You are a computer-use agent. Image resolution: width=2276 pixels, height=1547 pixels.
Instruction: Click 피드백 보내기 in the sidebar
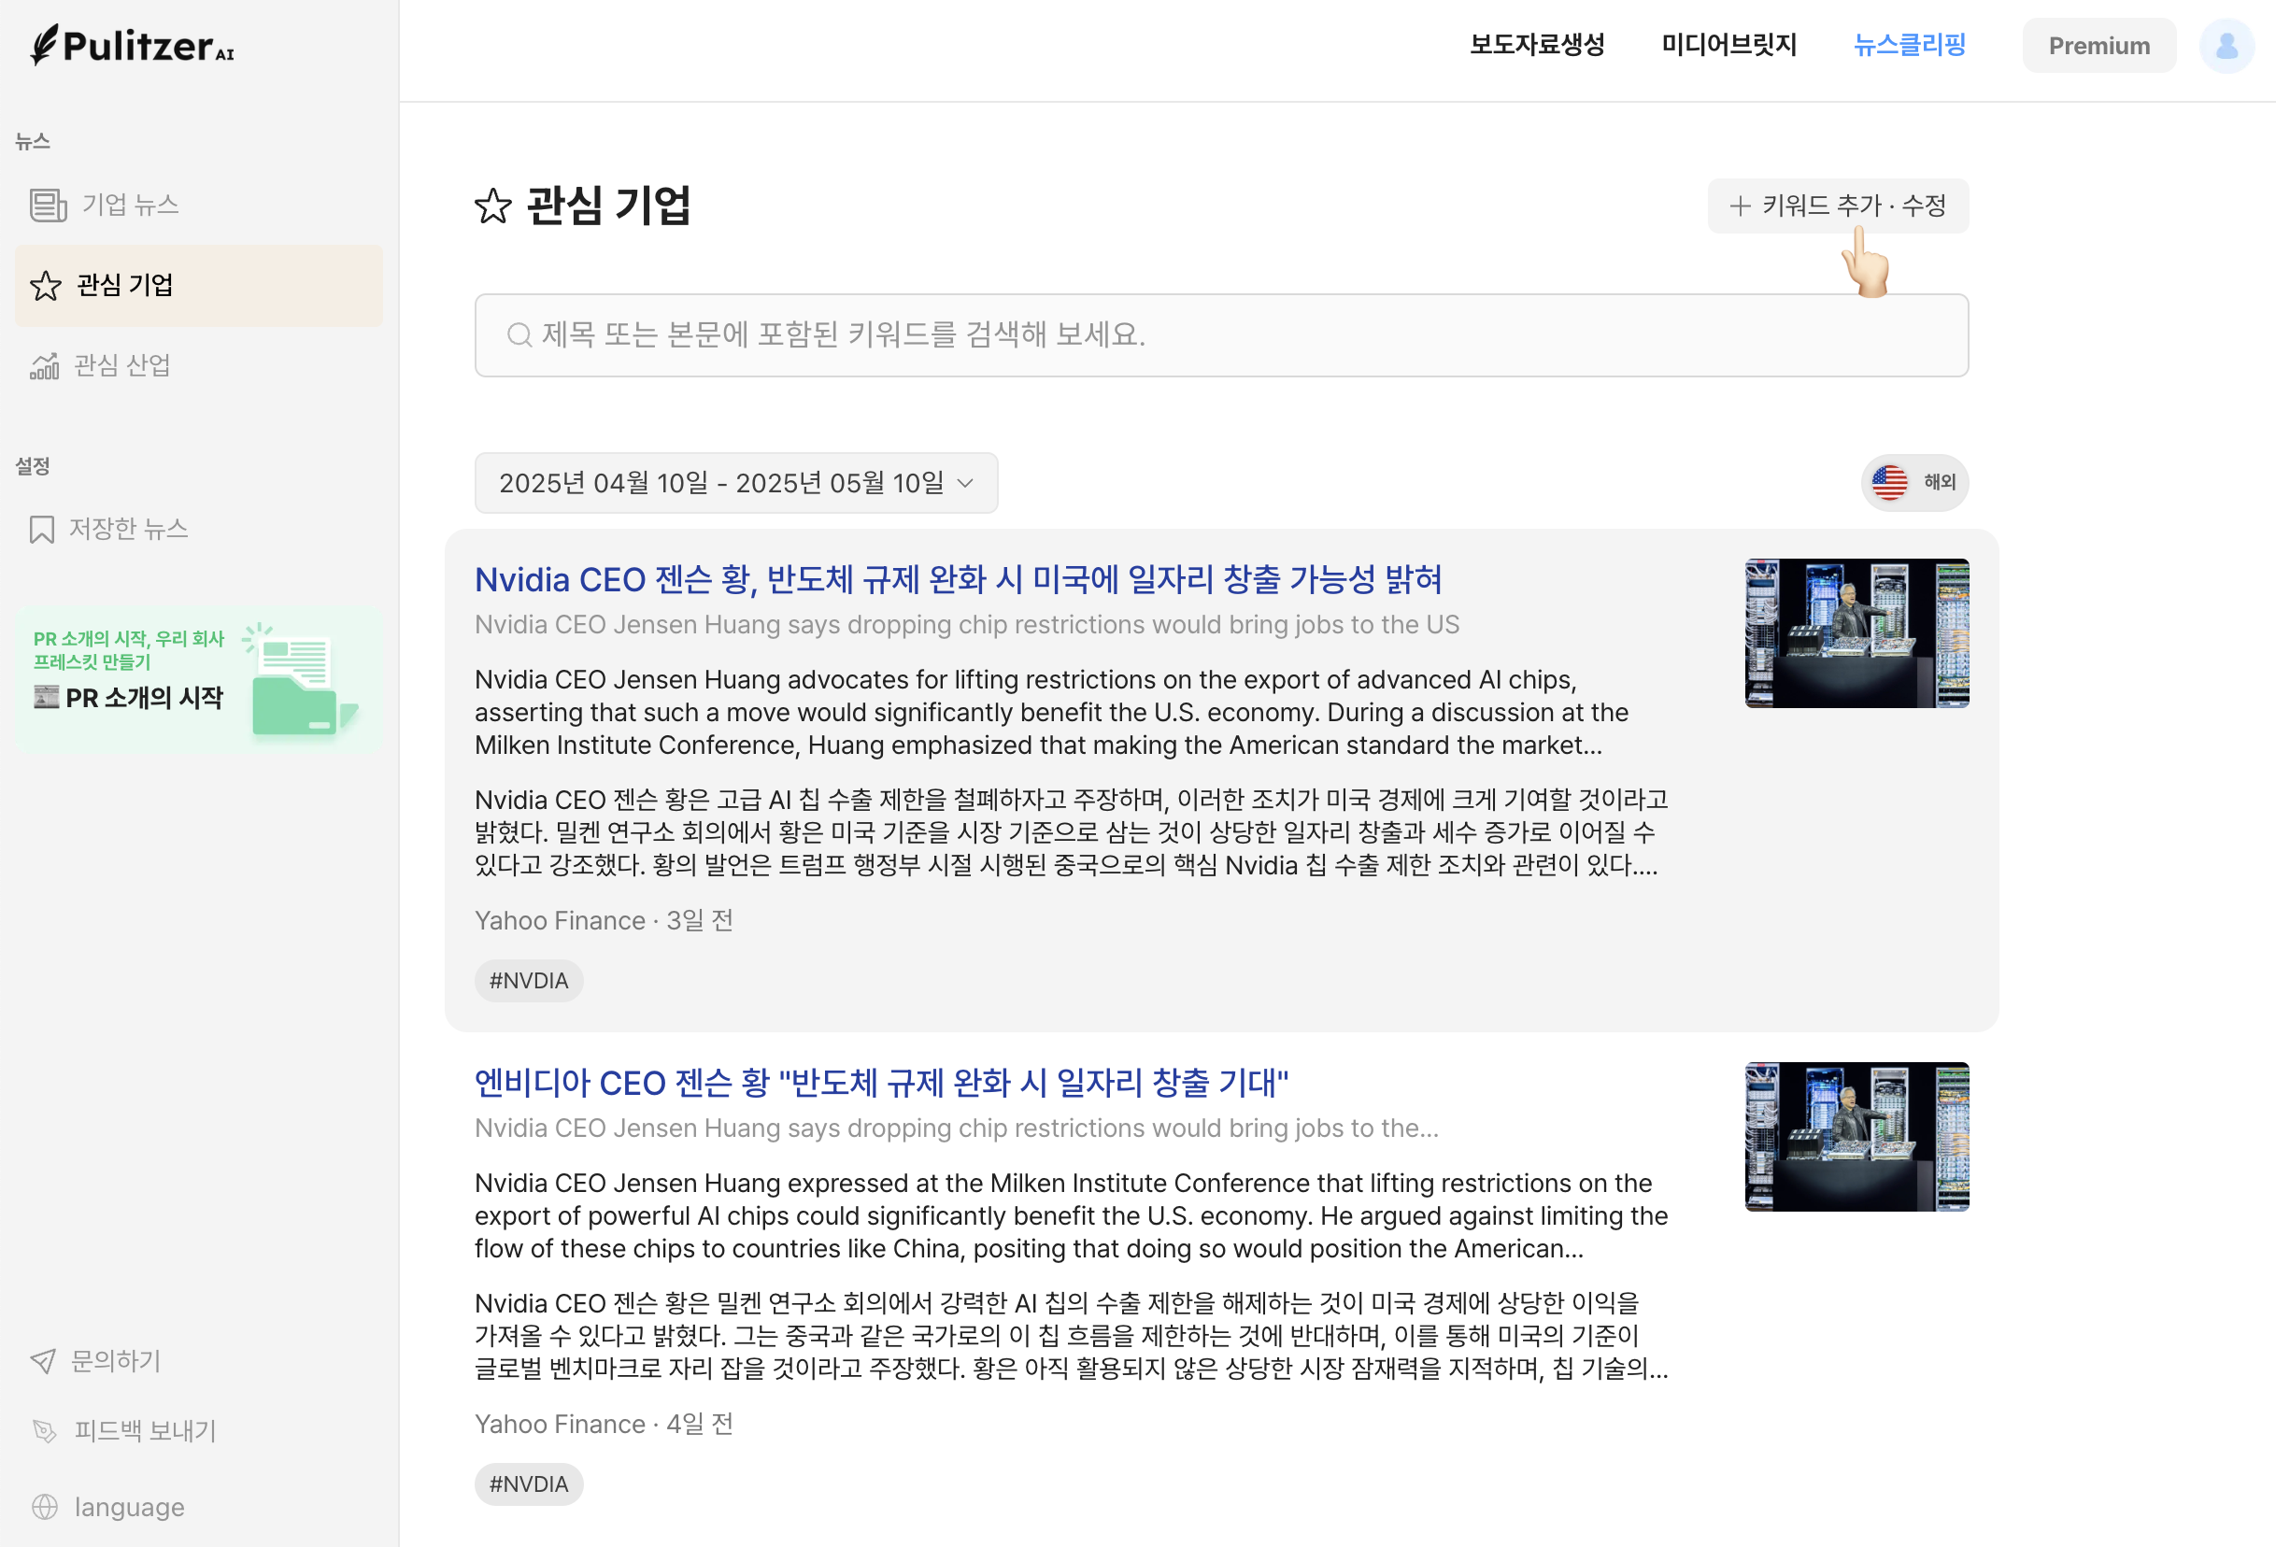pos(123,1430)
